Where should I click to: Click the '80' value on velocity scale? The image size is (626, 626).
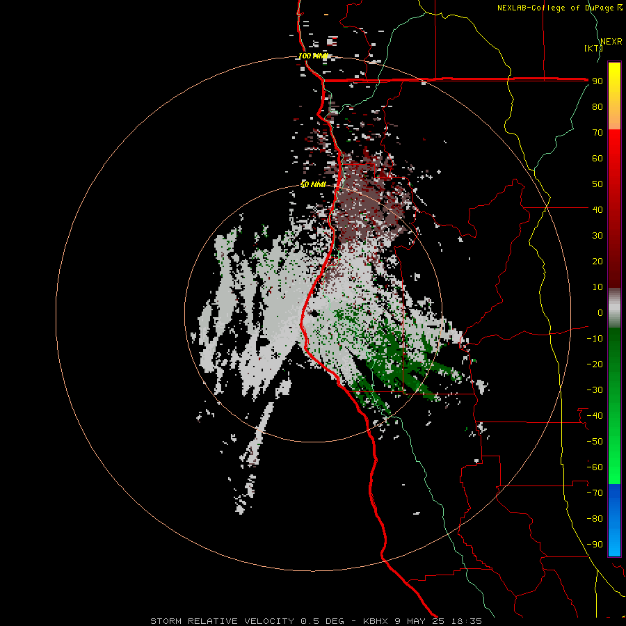click(597, 106)
